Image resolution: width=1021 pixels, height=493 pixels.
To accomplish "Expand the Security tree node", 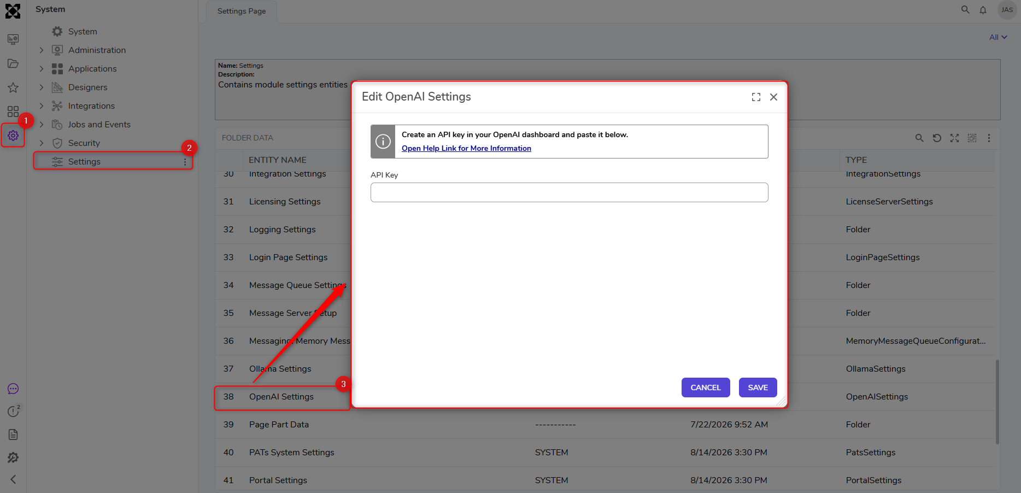I will [x=42, y=143].
